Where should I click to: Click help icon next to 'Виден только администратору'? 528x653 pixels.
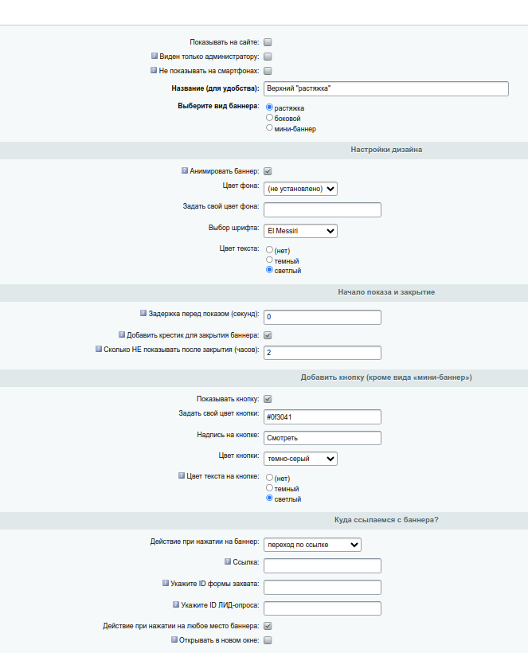[154, 56]
